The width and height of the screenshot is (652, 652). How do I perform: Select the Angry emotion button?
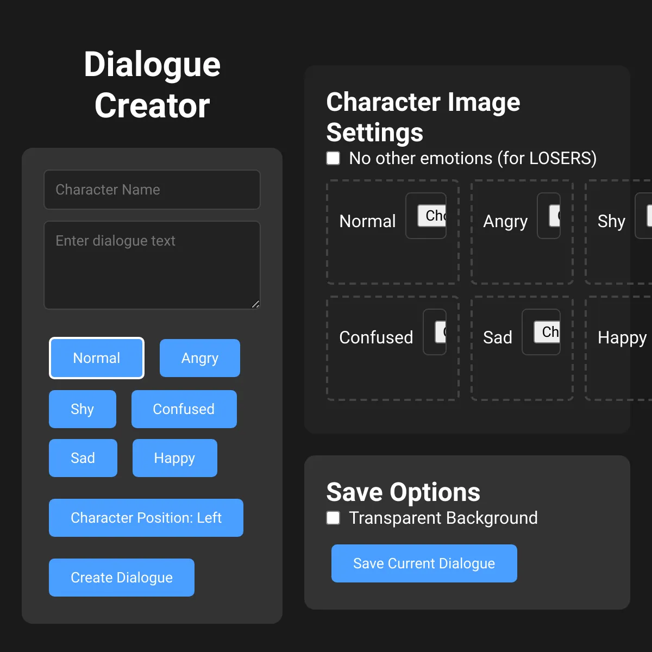(x=199, y=358)
